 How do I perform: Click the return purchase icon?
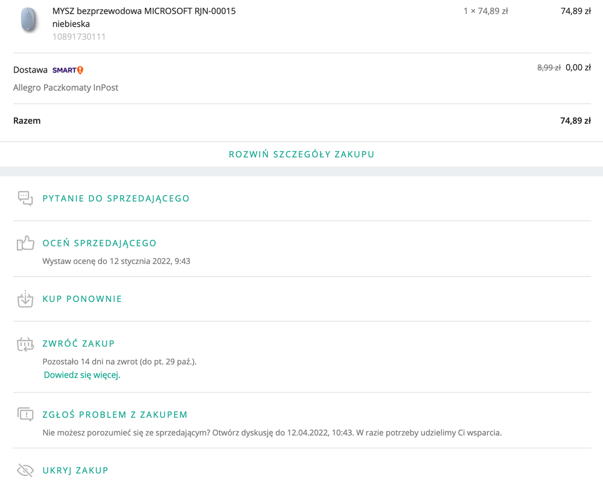click(x=25, y=344)
